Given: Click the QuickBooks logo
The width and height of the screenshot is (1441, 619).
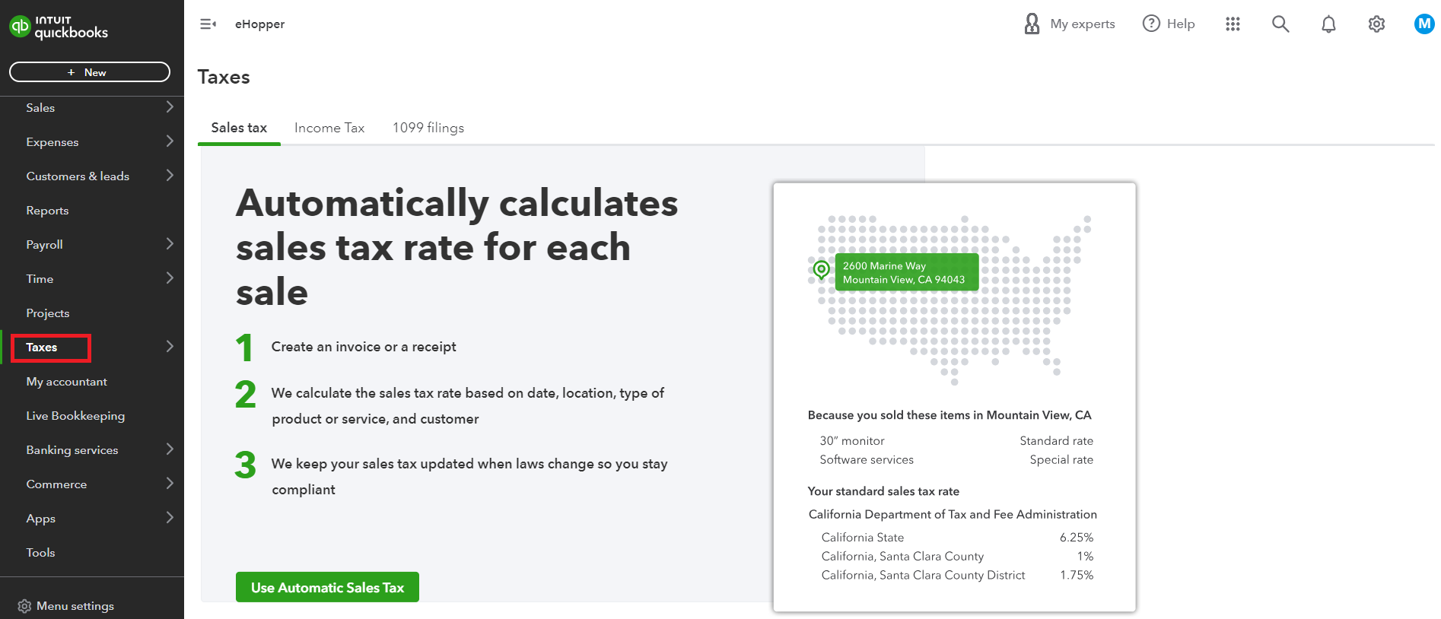Looking at the screenshot, I should click(x=59, y=27).
